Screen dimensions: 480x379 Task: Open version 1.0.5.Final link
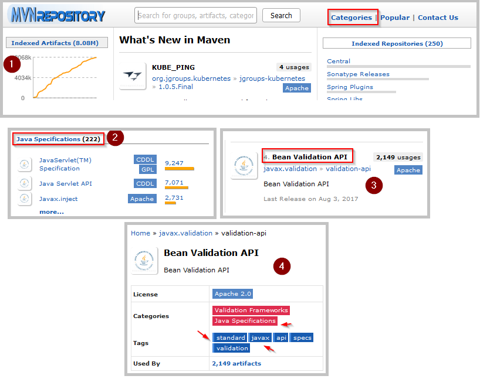[175, 87]
